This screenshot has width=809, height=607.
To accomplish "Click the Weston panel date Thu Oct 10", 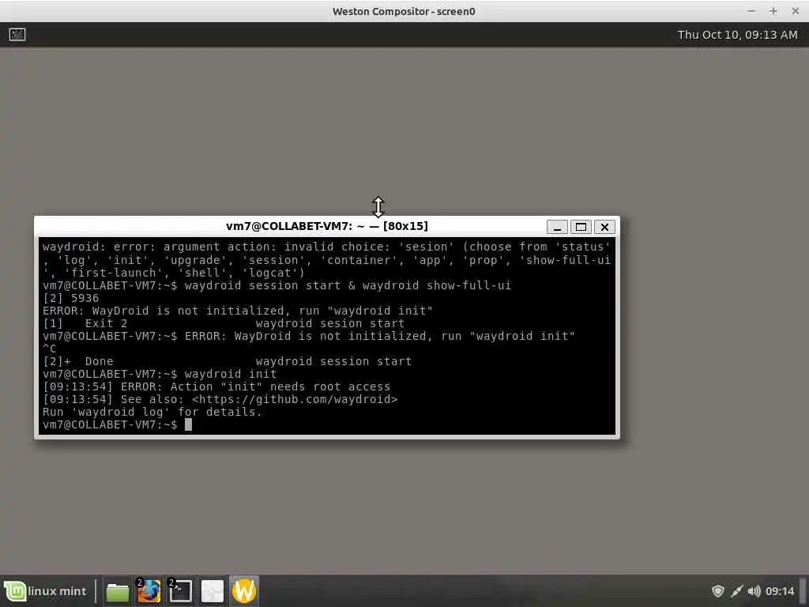I will pos(737,35).
